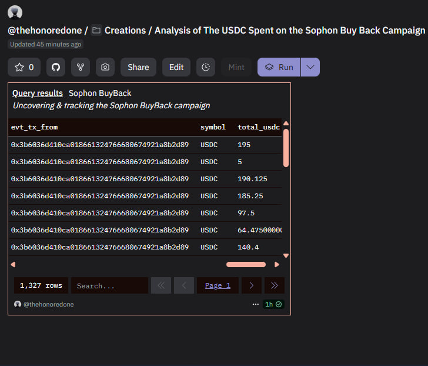Run the query

pyautogui.click(x=279, y=67)
